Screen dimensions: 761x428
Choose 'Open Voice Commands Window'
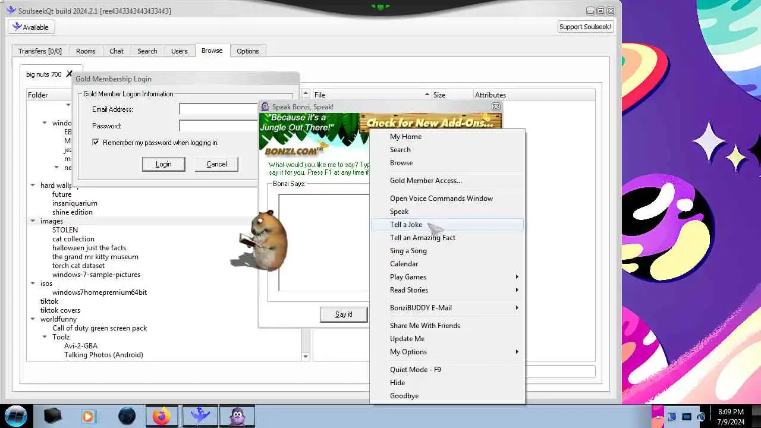(447, 199)
